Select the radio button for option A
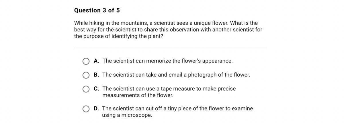The width and height of the screenshot is (344, 127). (x=86, y=61)
